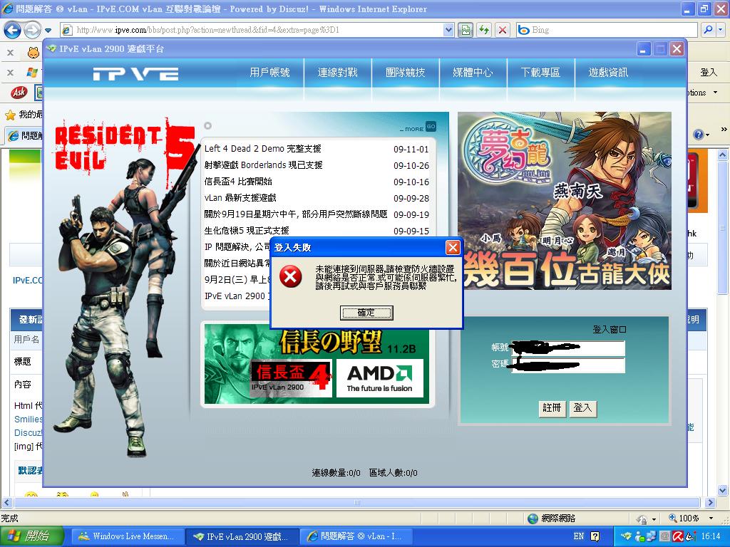This screenshot has width=730, height=547.
Task: Click the 密碼 password input field
Action: (568, 365)
